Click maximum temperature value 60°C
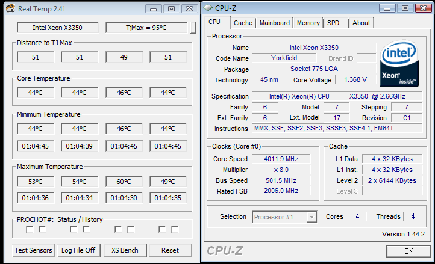Viewport: 435px width, 264px height. pos(124,182)
